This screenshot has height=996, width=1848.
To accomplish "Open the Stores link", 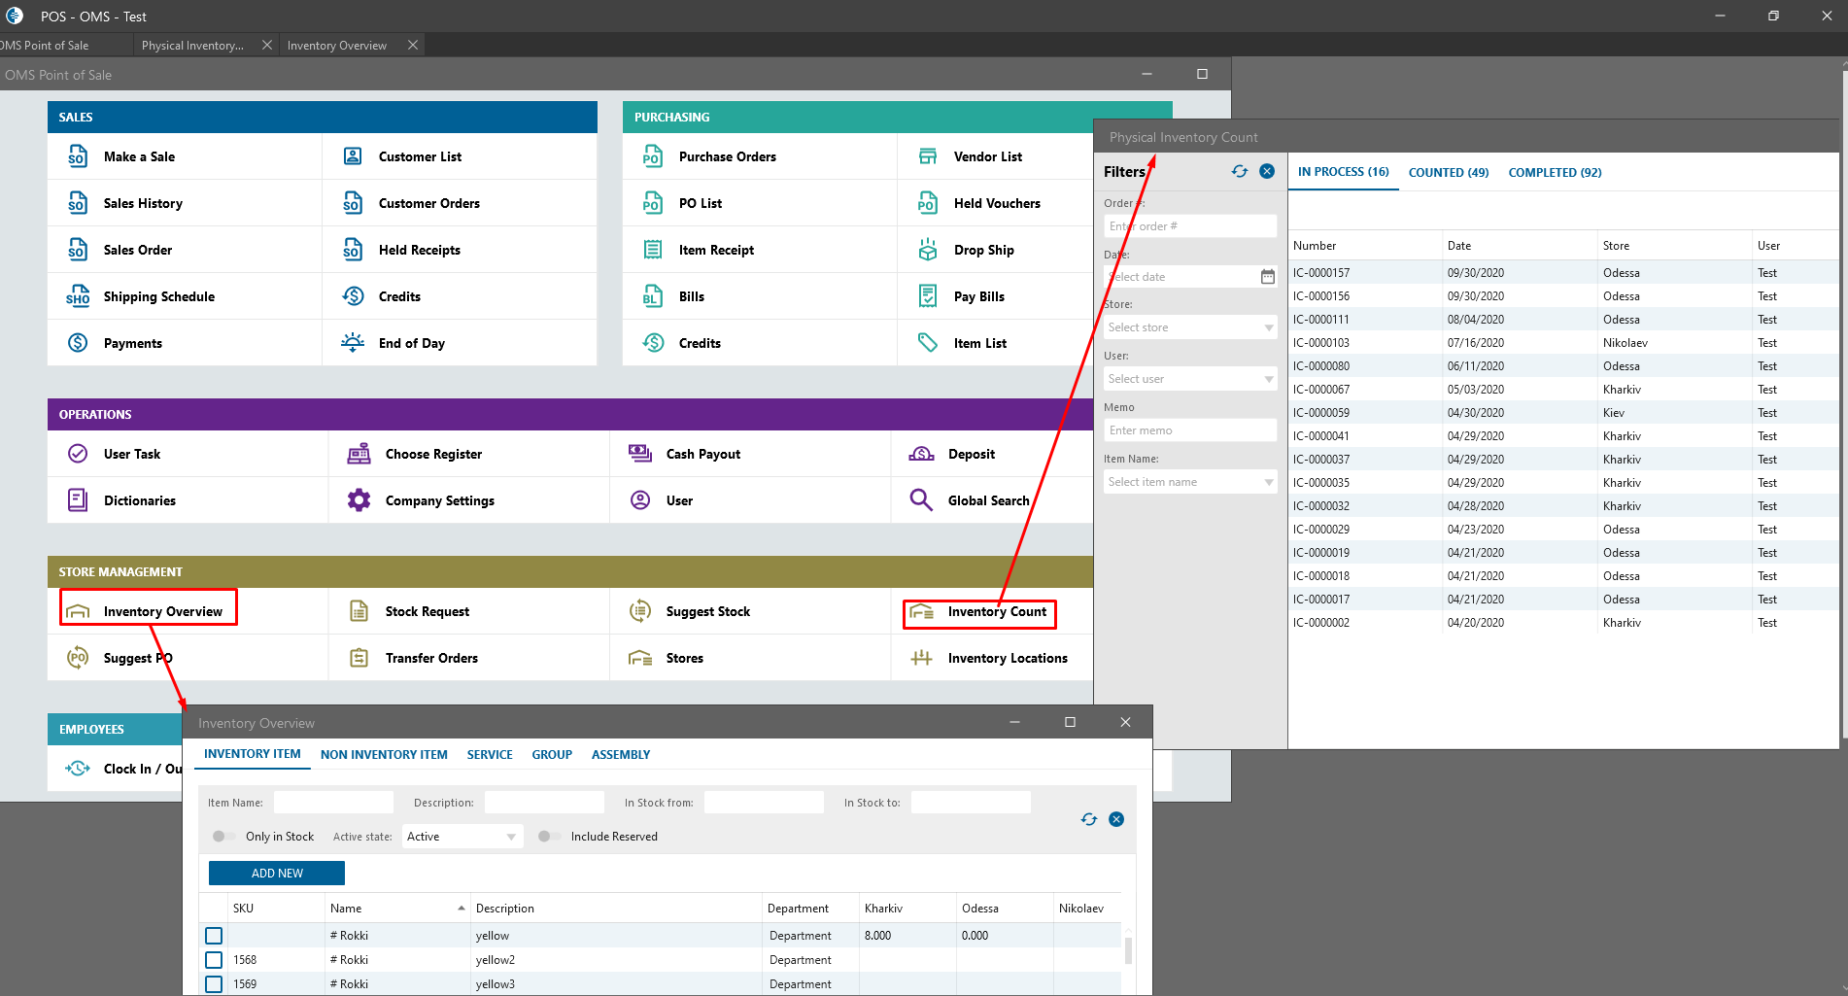I will coord(684,658).
